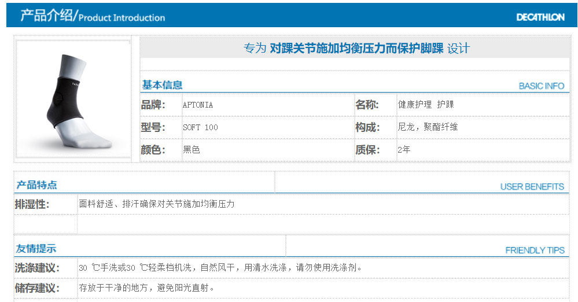Viewport: 578px width, 302px height.
Task: Select the model value 'SOFT 100'
Action: 200,127
